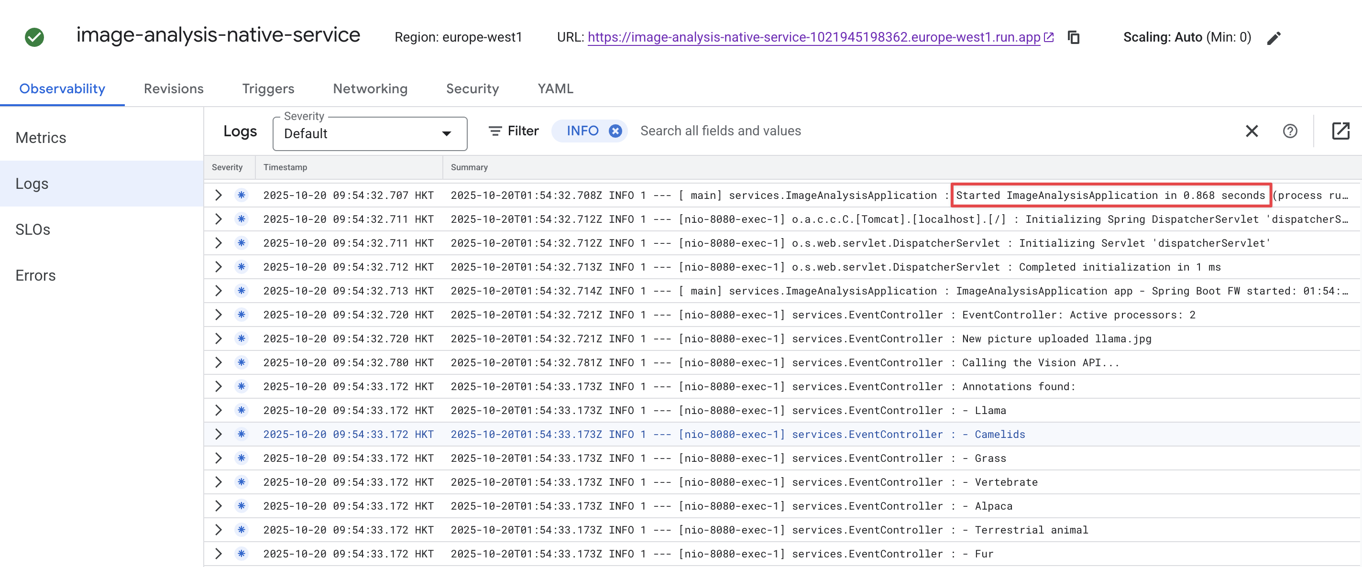Click the Filter icon button

pyautogui.click(x=495, y=131)
